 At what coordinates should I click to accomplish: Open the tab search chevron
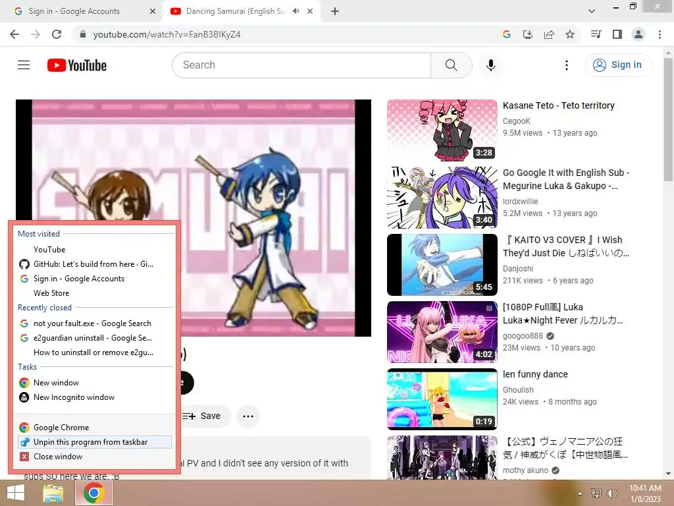[592, 11]
